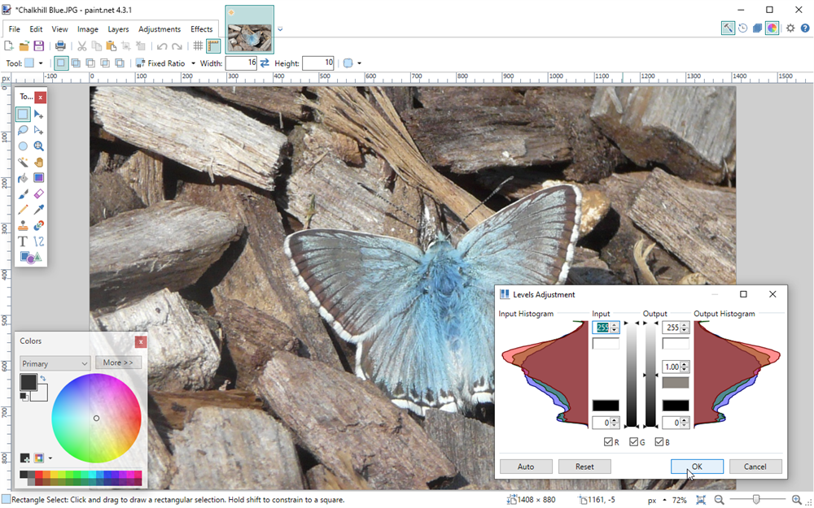Uncheck the G channel checkbox
The image size is (814, 508).
634,442
